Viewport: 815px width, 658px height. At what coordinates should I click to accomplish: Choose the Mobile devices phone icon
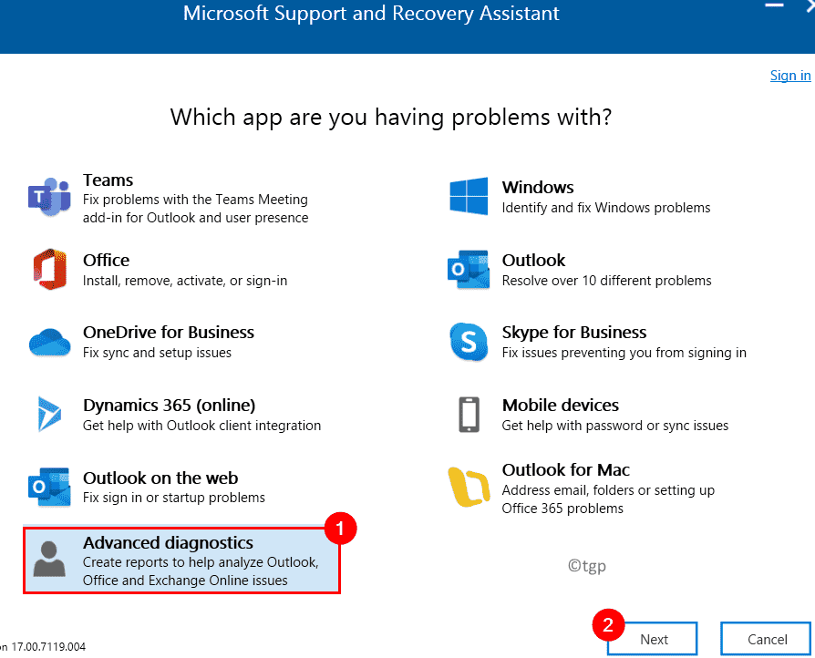pos(469,415)
